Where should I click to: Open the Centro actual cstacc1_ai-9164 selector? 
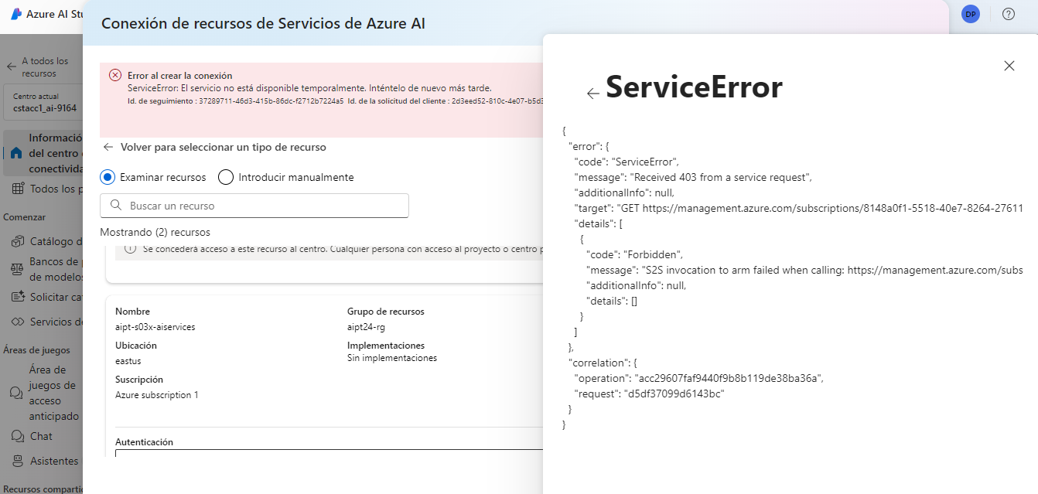click(x=43, y=103)
